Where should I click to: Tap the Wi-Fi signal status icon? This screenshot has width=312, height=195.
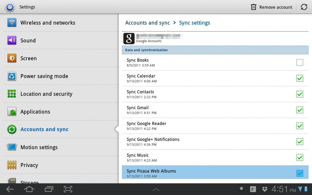click(x=300, y=189)
